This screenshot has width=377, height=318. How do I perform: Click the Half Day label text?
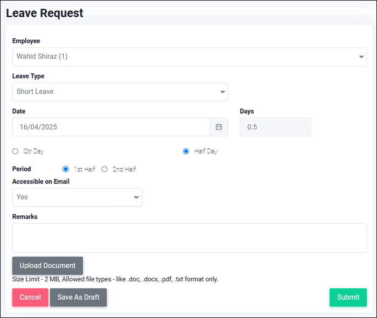(206, 151)
